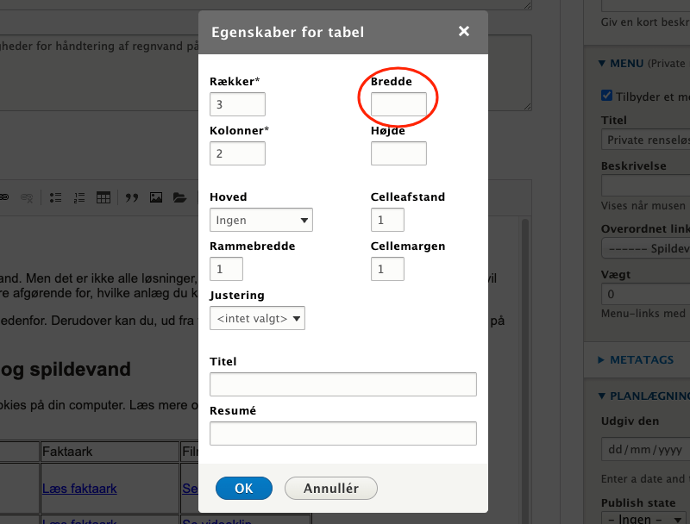
Task: Toggle the 'Tilbyder et menu' checkbox
Action: pyautogui.click(x=608, y=96)
